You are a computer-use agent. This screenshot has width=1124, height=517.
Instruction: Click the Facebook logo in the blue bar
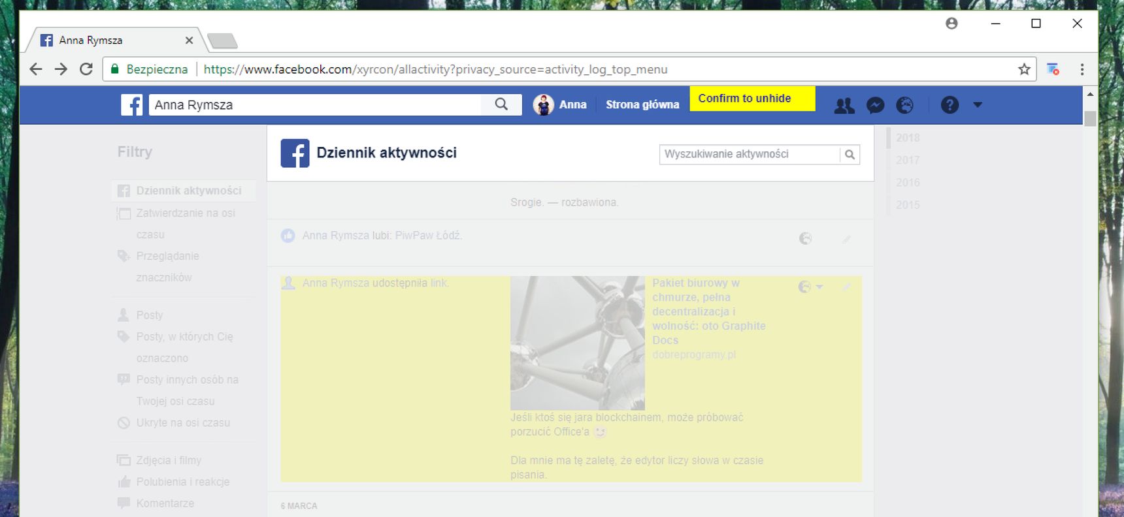pyautogui.click(x=131, y=104)
